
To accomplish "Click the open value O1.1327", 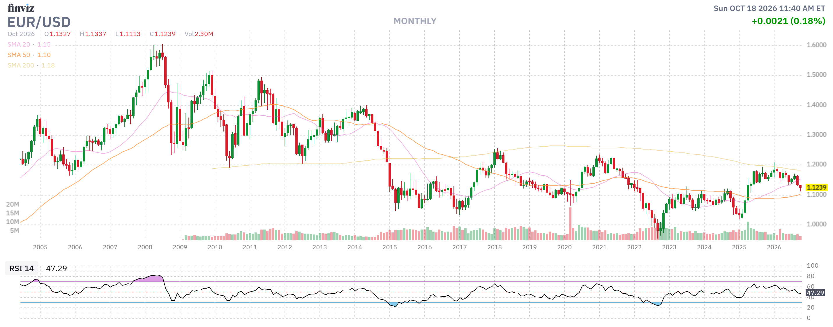I will coord(58,34).
